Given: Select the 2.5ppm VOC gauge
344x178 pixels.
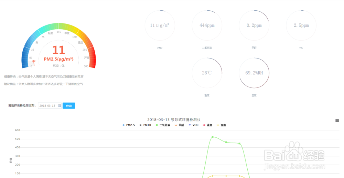Looking at the screenshot, I should click(301, 25).
